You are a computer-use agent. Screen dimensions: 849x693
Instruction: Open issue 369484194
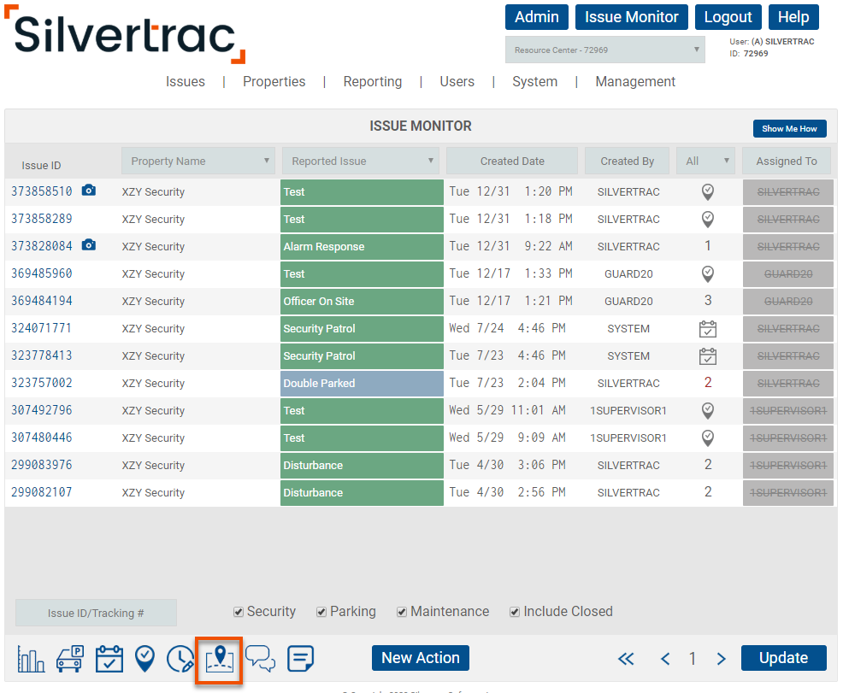pyautogui.click(x=42, y=301)
